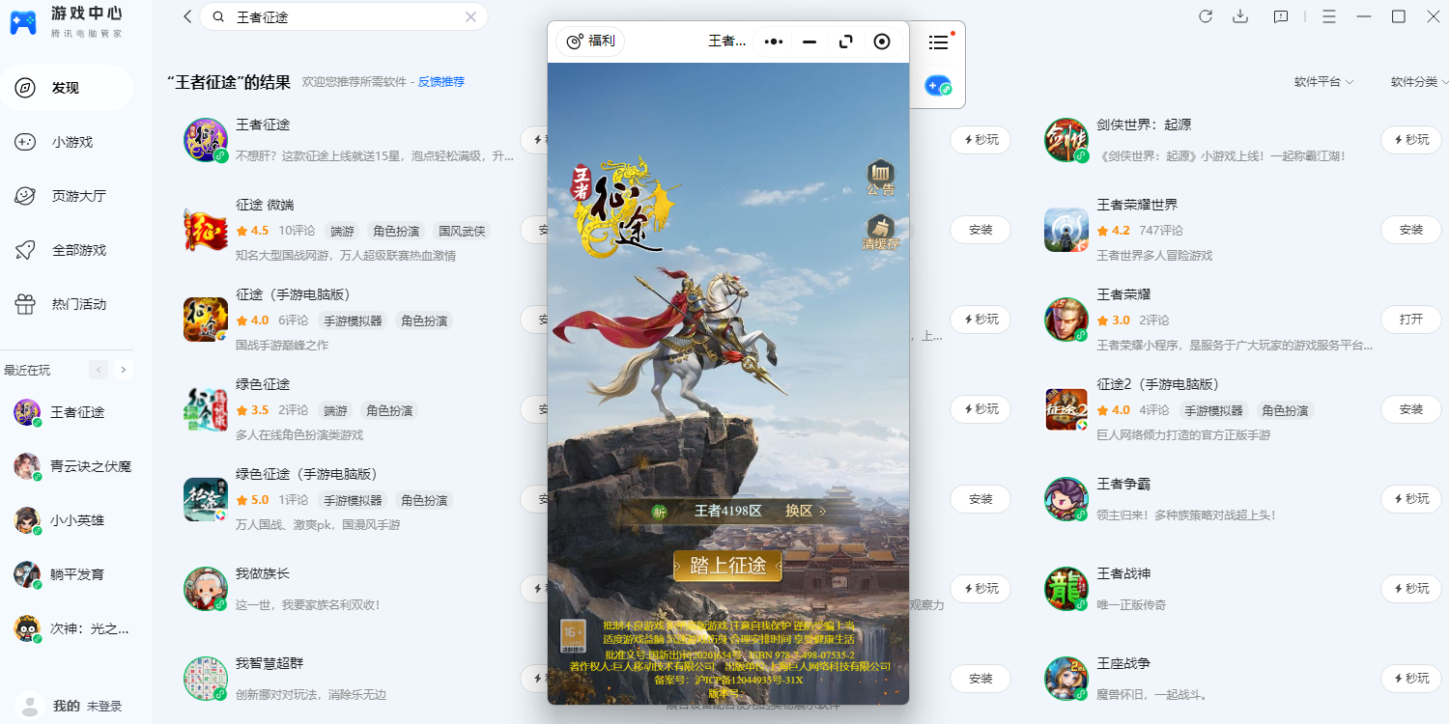The image size is (1449, 724).
Task: Click the search field containing 王者征途
Action: tap(344, 16)
